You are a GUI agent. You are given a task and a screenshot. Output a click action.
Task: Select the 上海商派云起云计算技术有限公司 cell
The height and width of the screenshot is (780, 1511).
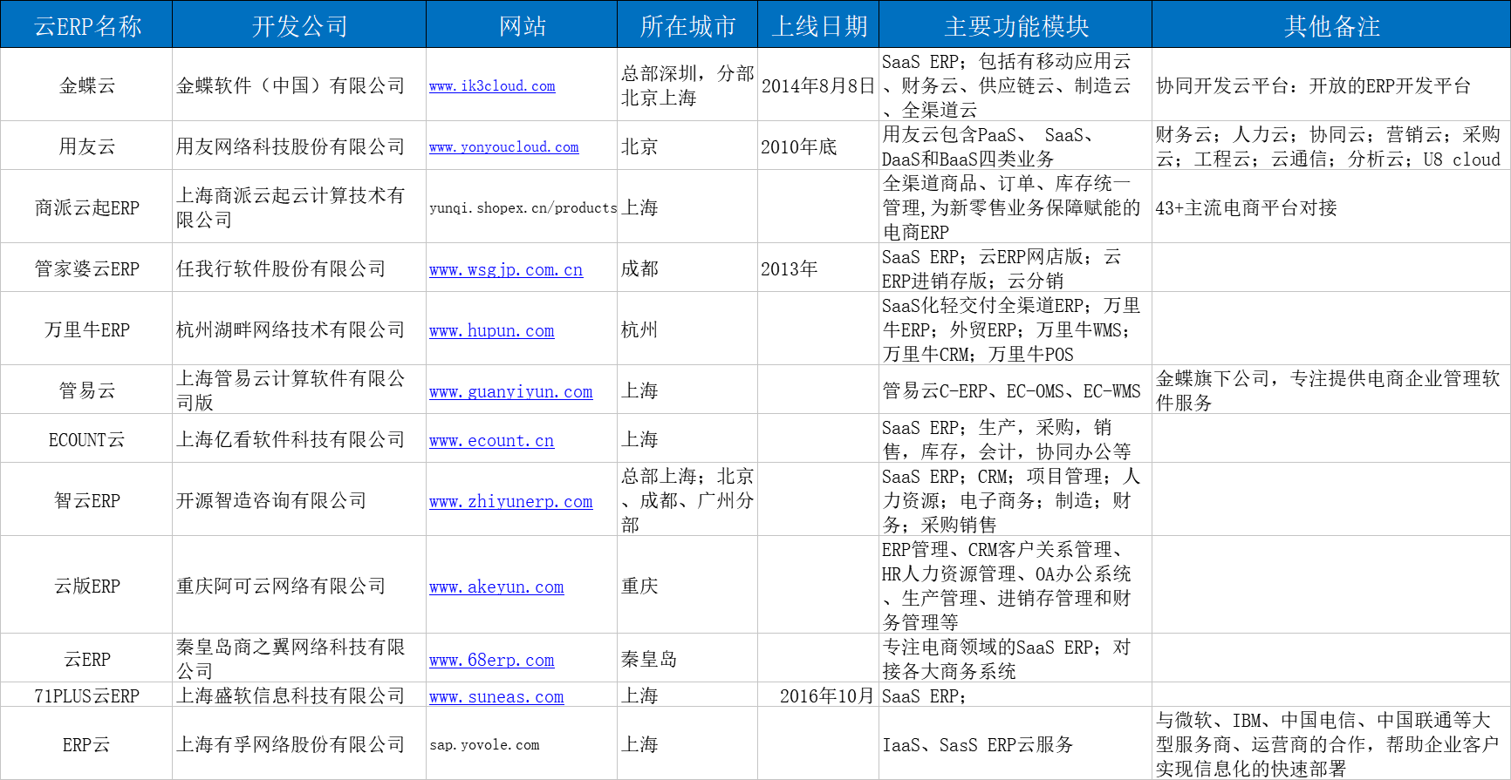(x=299, y=207)
